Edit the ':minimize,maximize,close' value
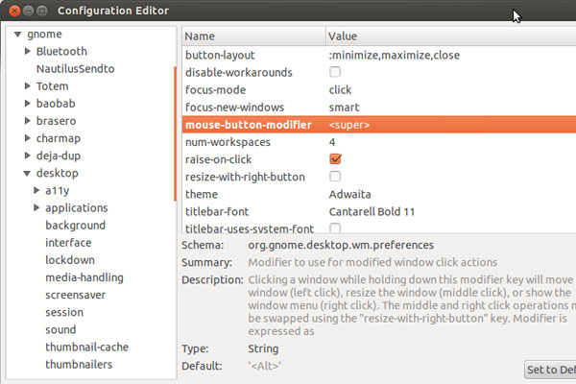Viewport: 576px width, 384px height. click(395, 55)
